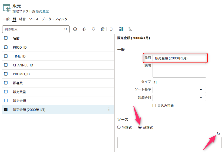Open row menu for 販売金額 (2000年1月)
This screenshot has height=152, width=222.
109,109
